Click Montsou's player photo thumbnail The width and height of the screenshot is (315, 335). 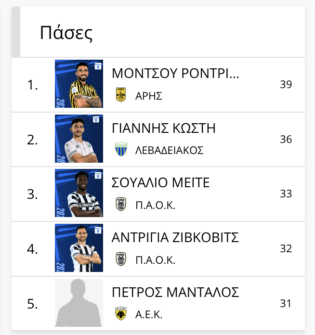[79, 84]
